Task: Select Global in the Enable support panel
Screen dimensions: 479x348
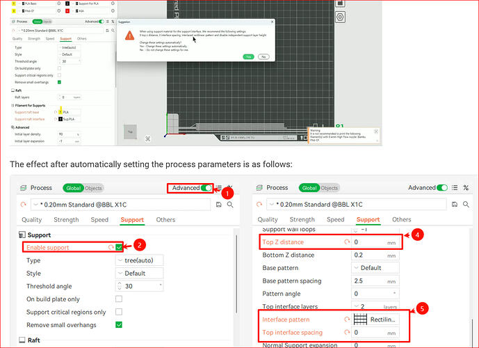Action: [x=73, y=188]
